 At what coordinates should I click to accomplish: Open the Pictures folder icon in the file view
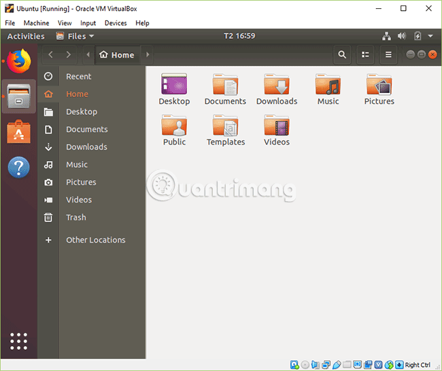379,84
